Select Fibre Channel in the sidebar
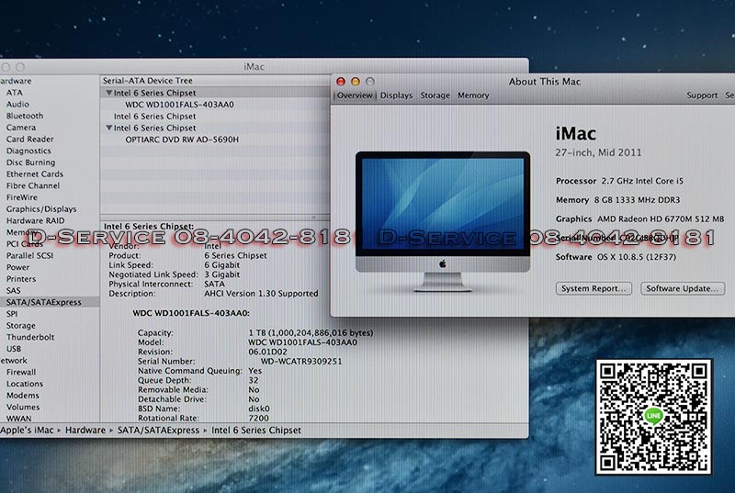735x493 pixels. coord(33,185)
